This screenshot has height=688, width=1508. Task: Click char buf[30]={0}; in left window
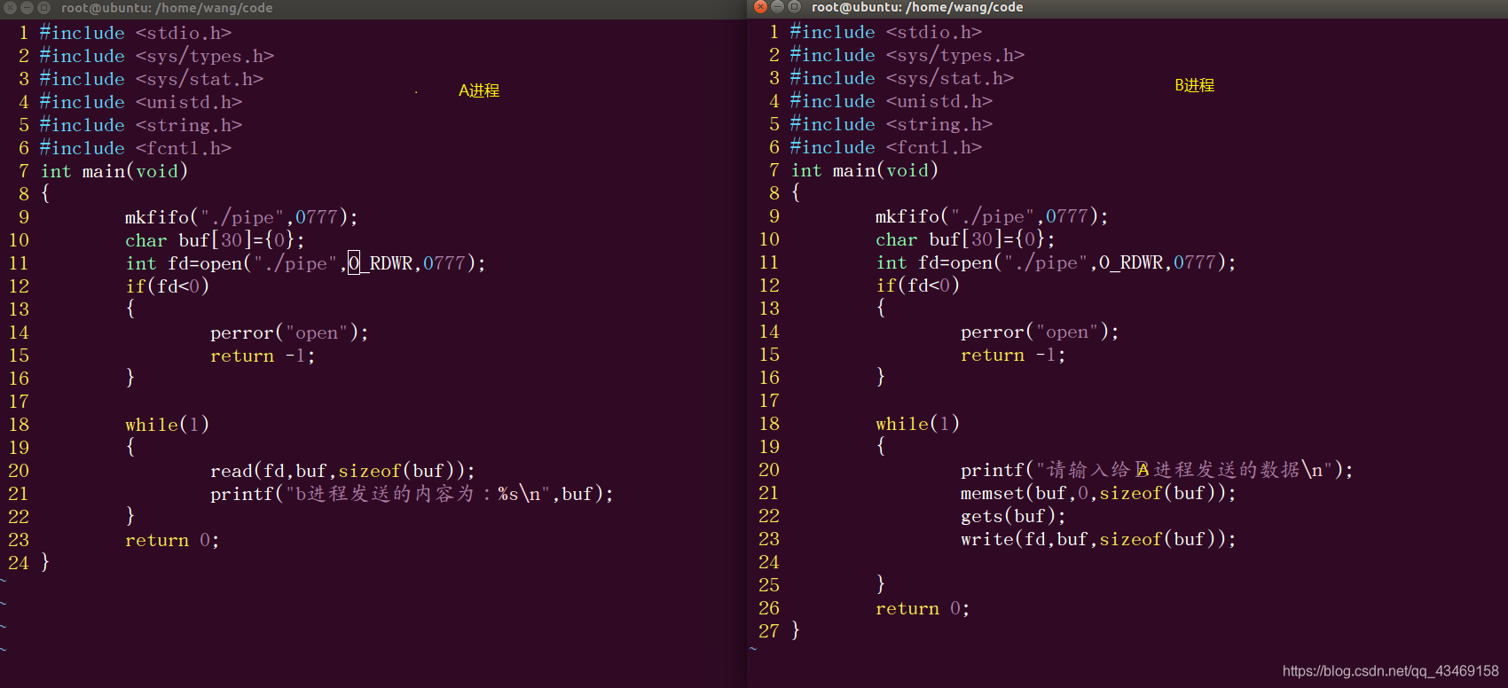[x=216, y=240]
